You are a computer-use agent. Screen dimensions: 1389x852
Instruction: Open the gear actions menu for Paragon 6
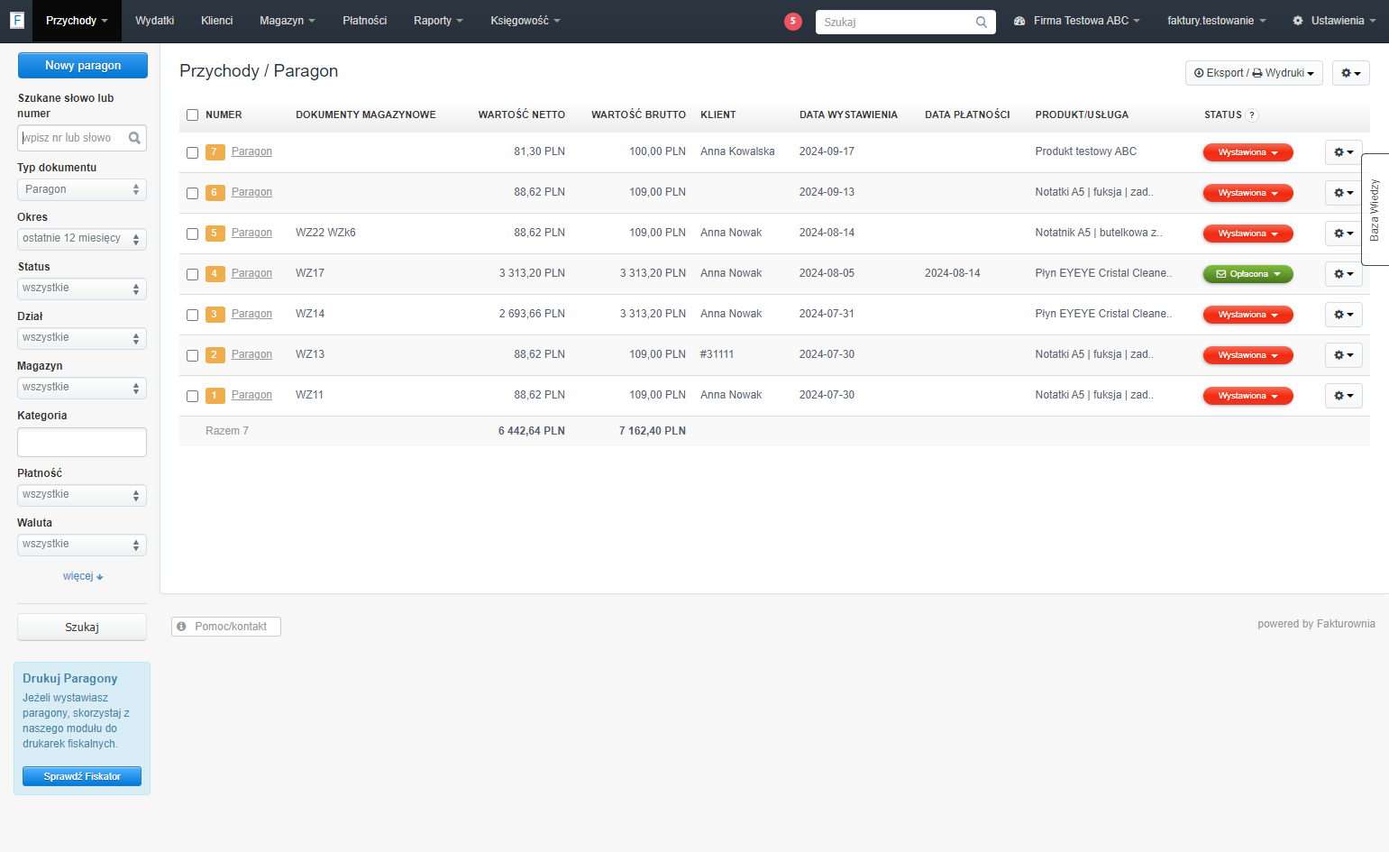(x=1343, y=193)
